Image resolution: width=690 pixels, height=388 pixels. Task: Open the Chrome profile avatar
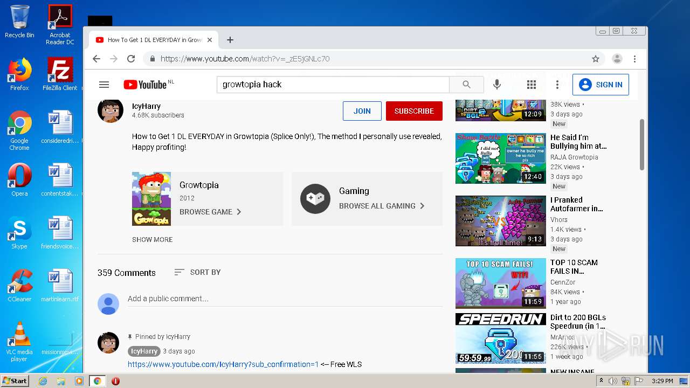point(617,59)
